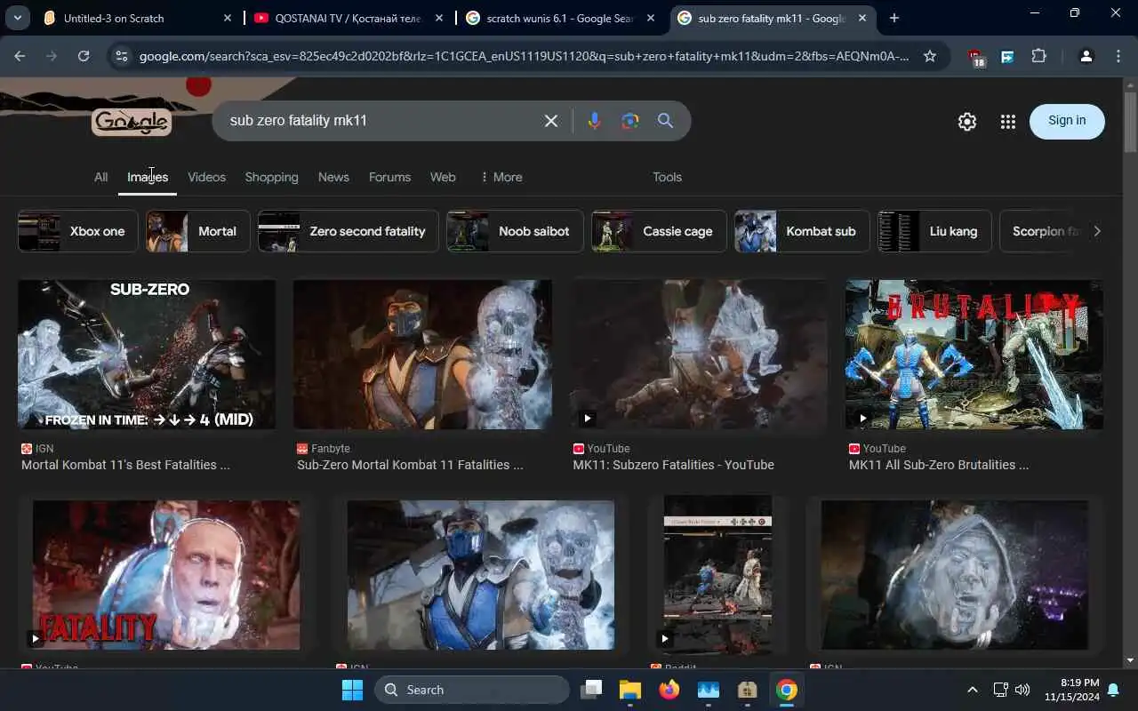Select the Liu kang chip

pyautogui.click(x=934, y=231)
